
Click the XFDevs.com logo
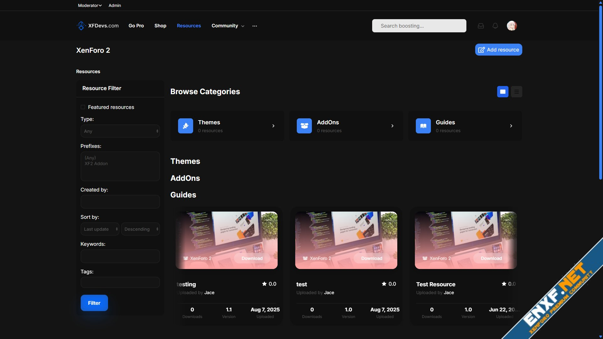coord(98,26)
